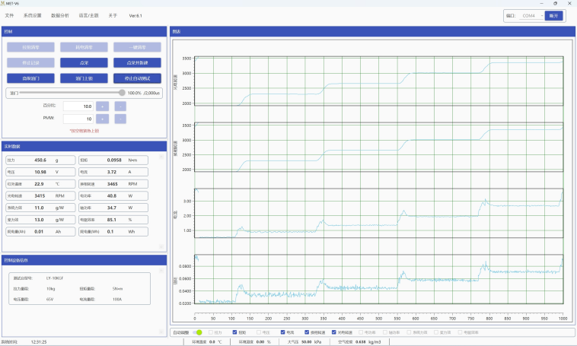Click the 百分比 input field showing 10.0
Screen dimensions: 577x346
78,106
